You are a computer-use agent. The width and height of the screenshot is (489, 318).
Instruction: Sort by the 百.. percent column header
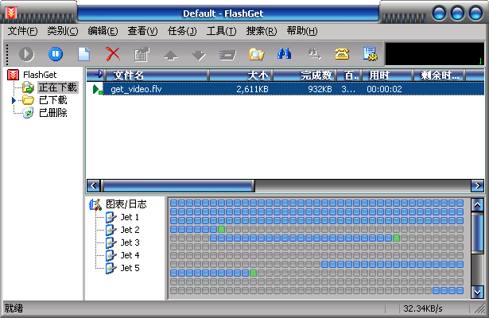349,76
